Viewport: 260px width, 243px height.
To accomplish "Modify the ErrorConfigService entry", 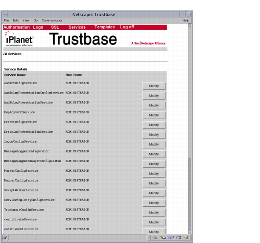I will click(154, 125).
